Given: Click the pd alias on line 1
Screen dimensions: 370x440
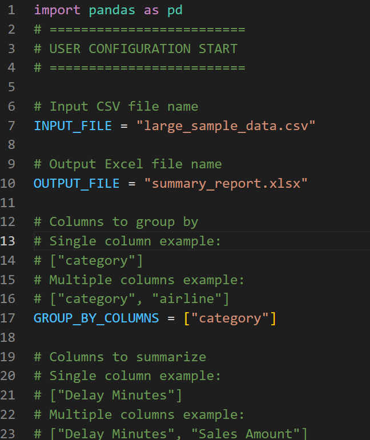Looking at the screenshot, I should point(174,10).
